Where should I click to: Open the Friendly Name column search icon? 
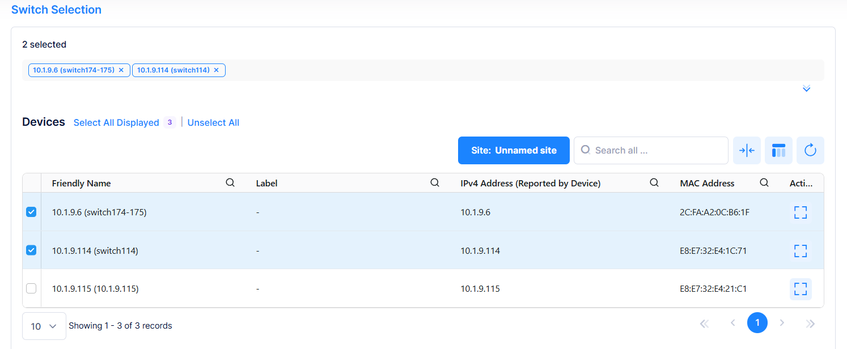pos(230,182)
